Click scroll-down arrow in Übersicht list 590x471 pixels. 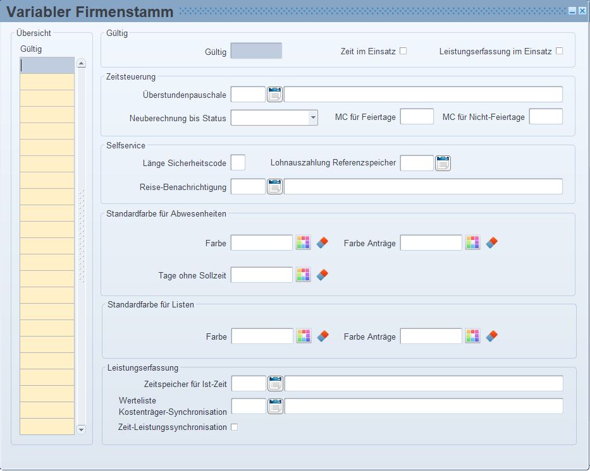pos(82,429)
